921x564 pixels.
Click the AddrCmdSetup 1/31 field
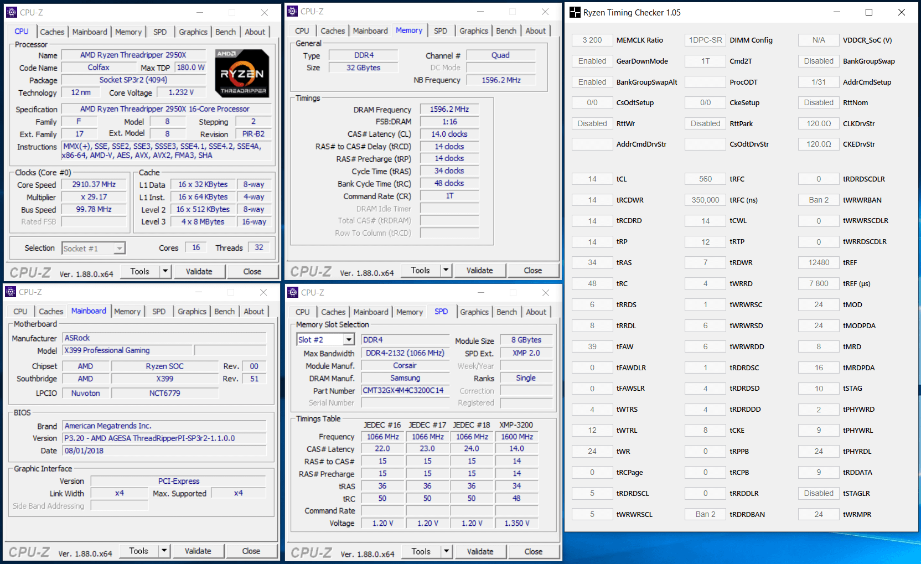[x=819, y=82]
